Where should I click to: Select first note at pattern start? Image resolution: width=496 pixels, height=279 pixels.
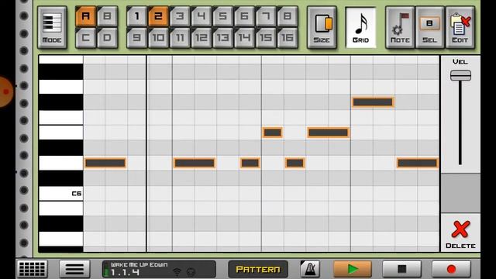click(x=105, y=163)
